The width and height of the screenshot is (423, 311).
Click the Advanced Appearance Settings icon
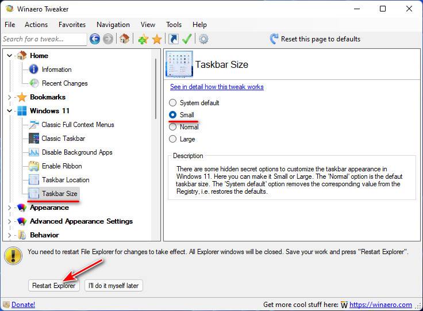(22, 221)
